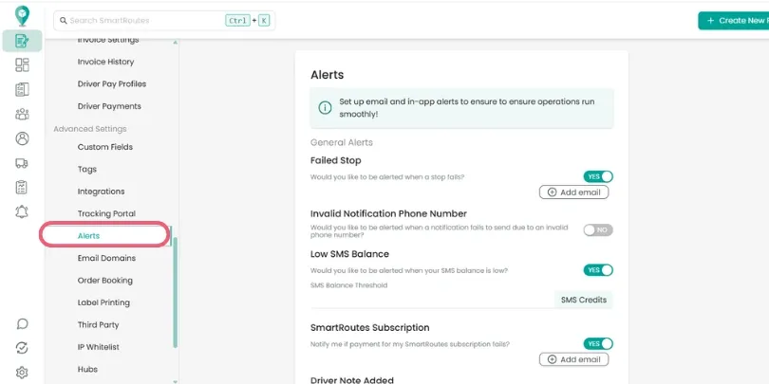Select the user profile circle icon
The image size is (769, 384).
(x=22, y=138)
